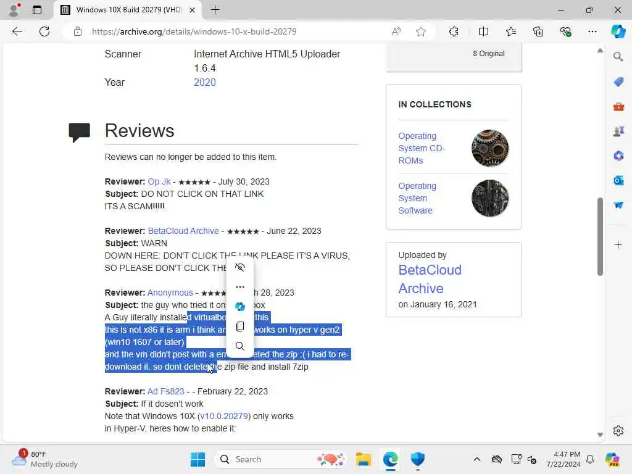
Task: Open weather widget 80°F Mostly cloudy
Action: (x=44, y=459)
